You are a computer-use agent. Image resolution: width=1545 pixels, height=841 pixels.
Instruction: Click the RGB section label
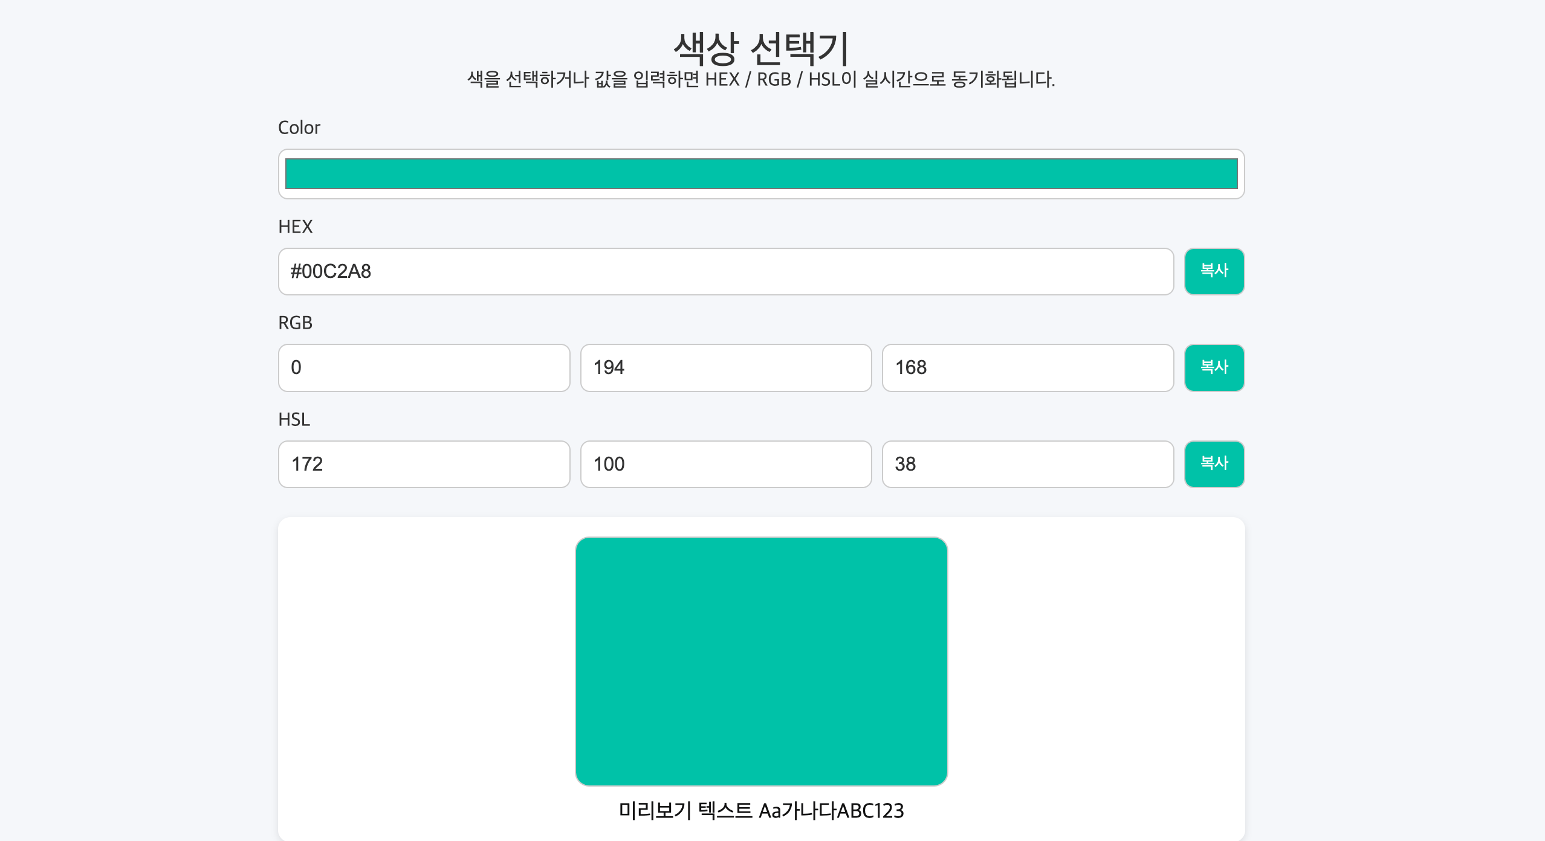[295, 322]
